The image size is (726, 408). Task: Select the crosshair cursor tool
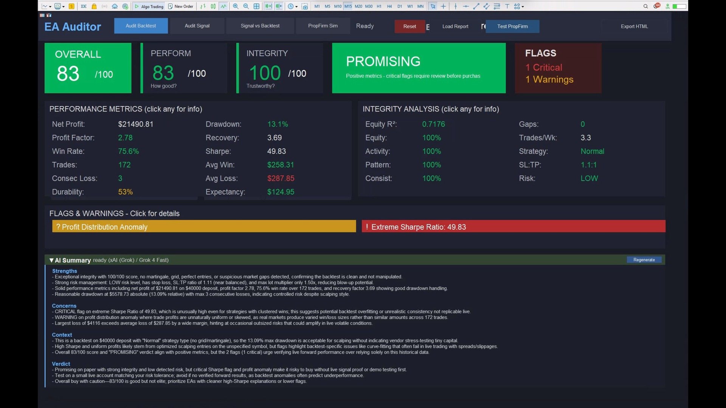(x=443, y=6)
